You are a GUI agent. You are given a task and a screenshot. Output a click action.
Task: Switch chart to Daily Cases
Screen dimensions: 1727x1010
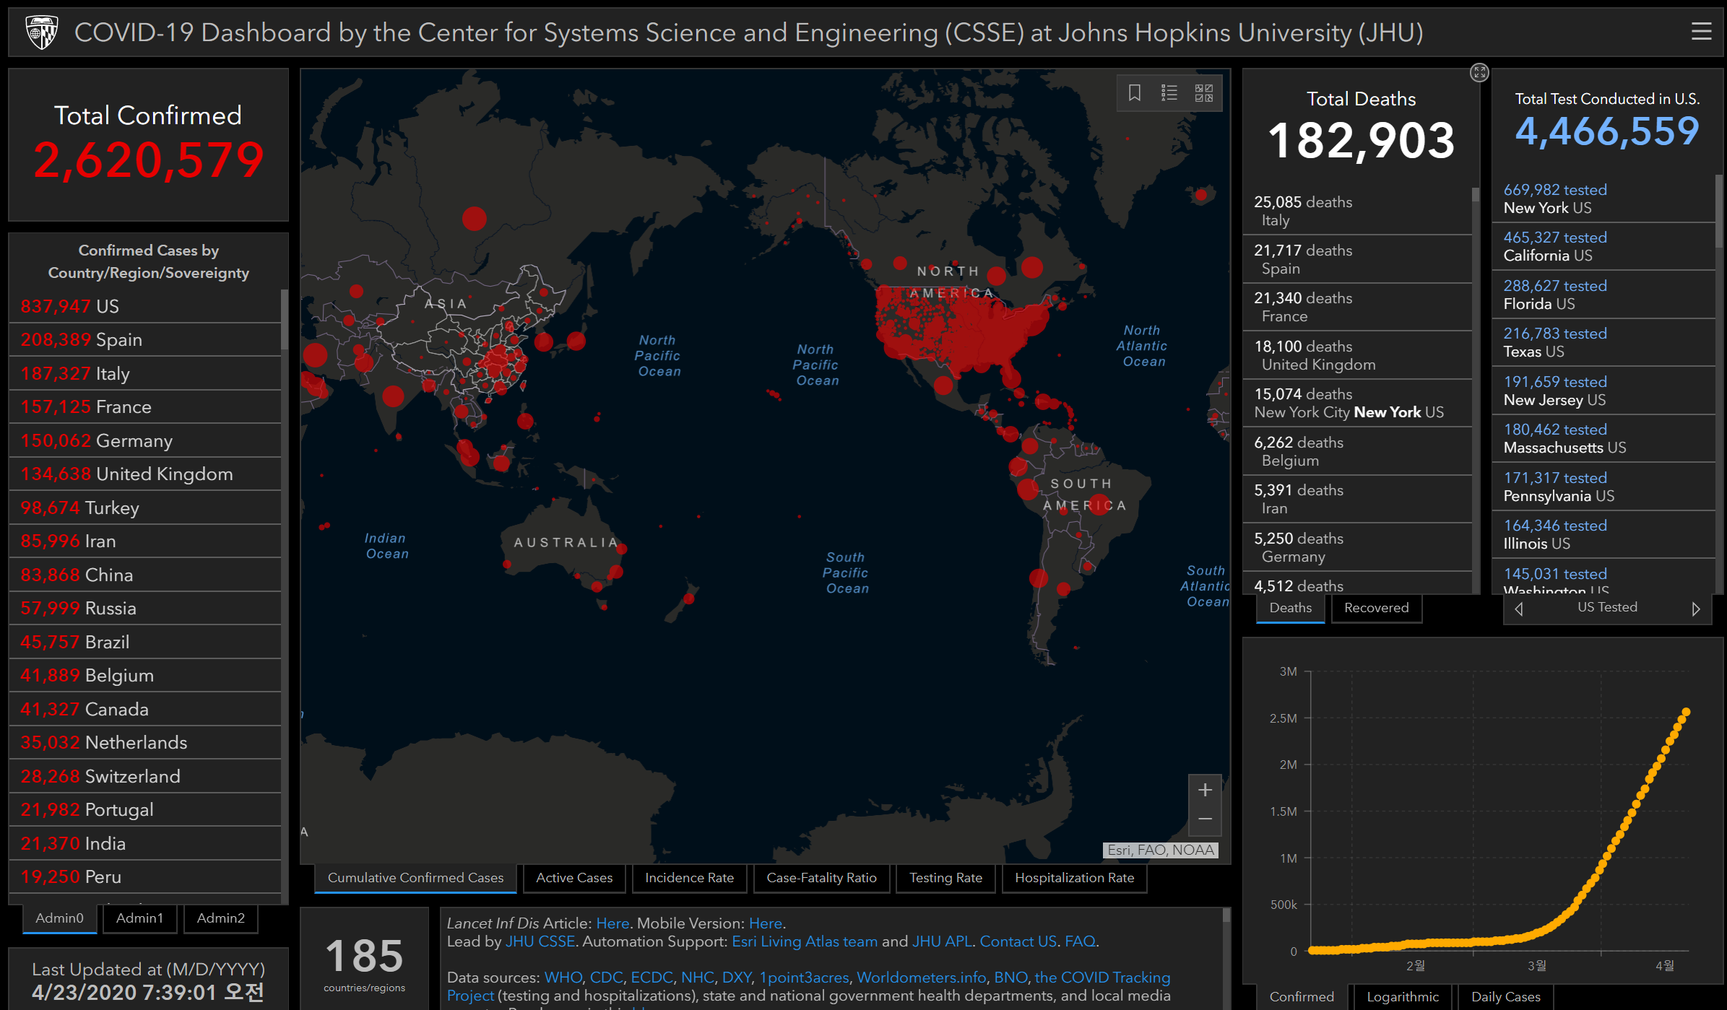[x=1505, y=996]
